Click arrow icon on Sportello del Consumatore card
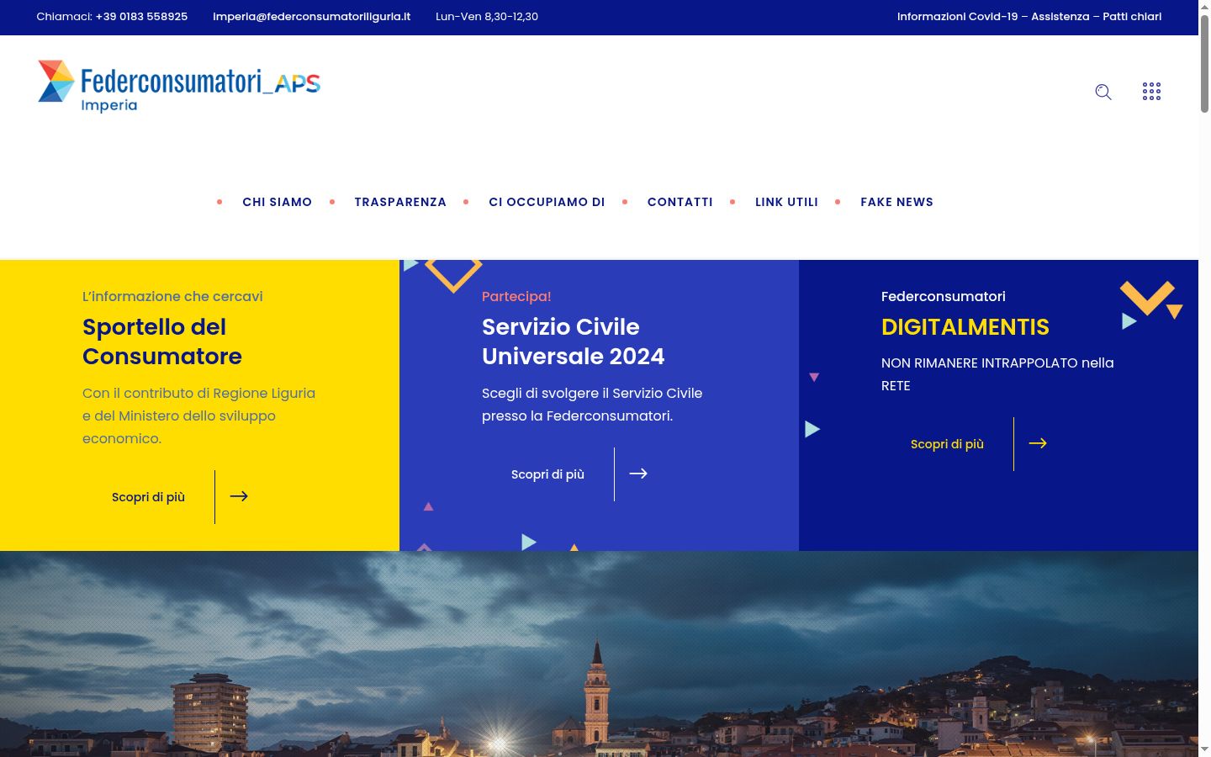1211x757 pixels. pyautogui.click(x=239, y=496)
